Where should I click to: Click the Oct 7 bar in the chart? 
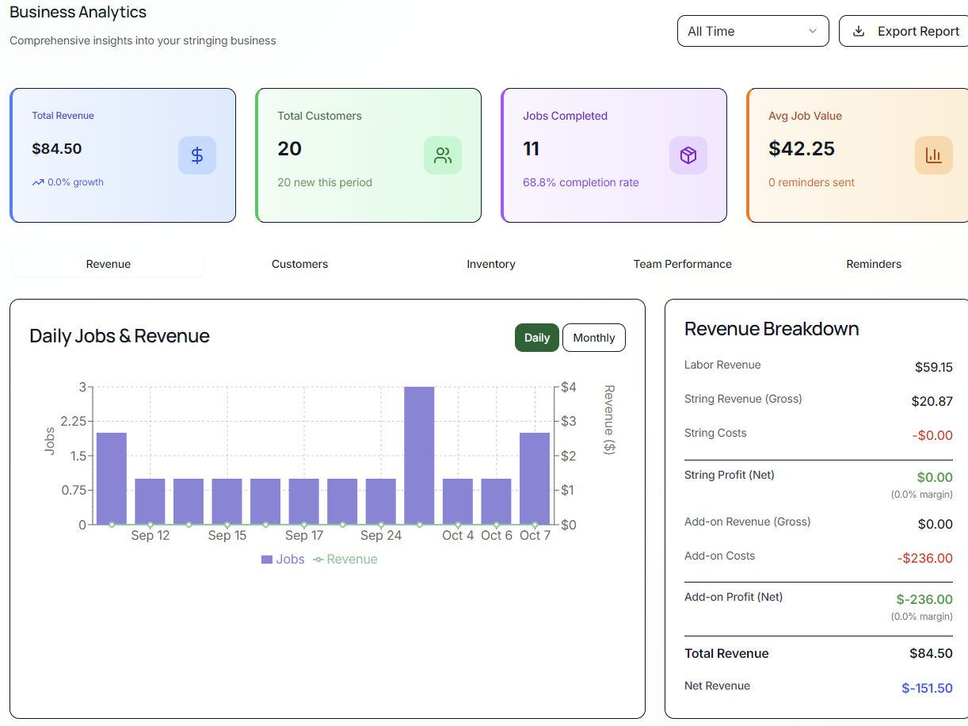(535, 479)
